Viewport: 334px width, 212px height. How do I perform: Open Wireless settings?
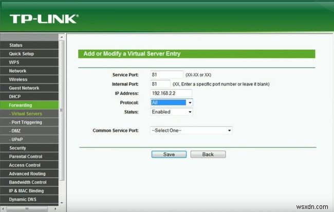click(29, 79)
